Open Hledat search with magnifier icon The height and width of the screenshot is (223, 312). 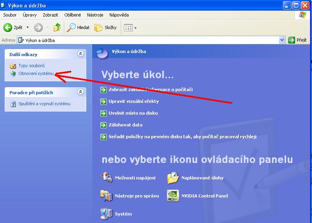pyautogui.click(x=78, y=27)
